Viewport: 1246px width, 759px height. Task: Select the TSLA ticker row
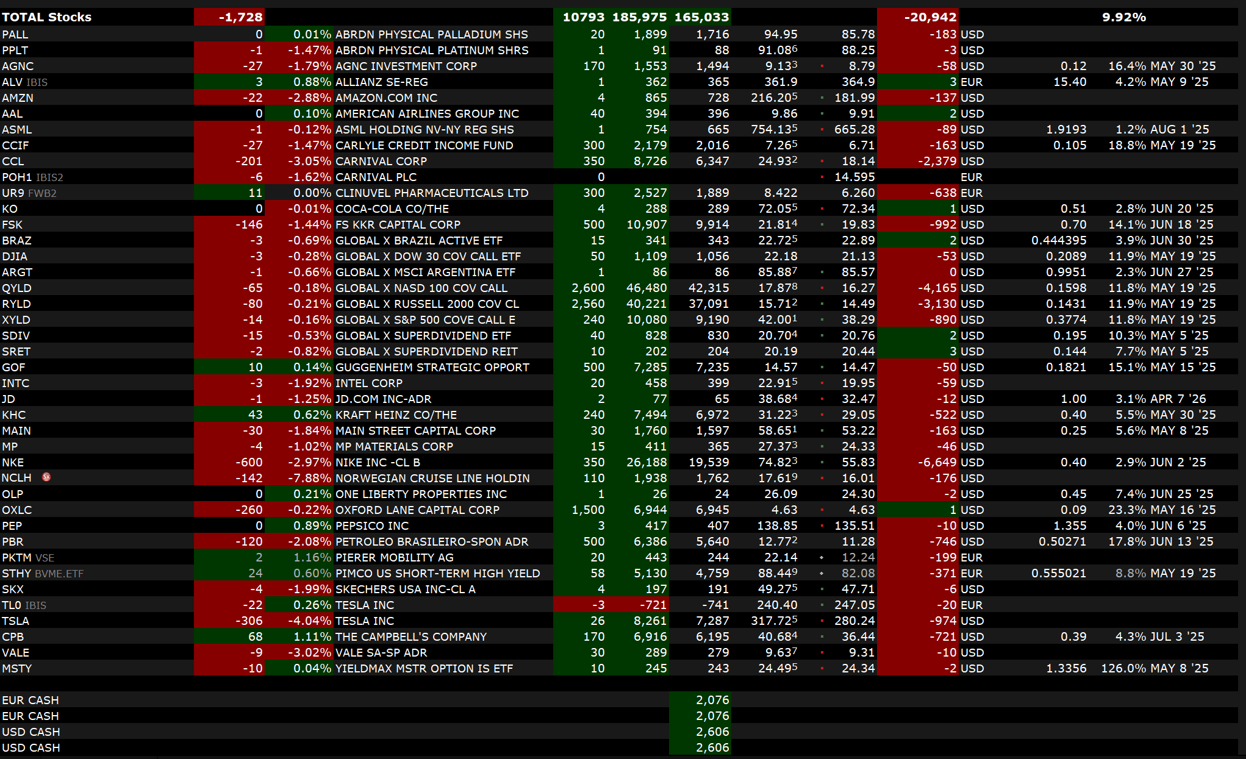pyautogui.click(x=16, y=621)
